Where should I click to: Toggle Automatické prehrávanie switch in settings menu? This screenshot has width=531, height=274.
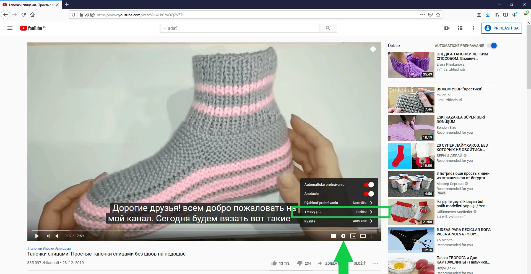click(x=369, y=185)
